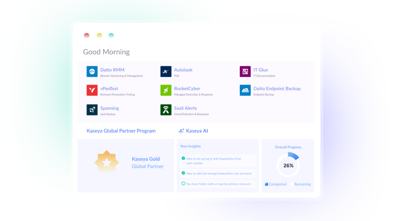Viewport: 393px width, 221px height.
Task: Open the Spanning backup icon
Action: pyautogui.click(x=92, y=110)
